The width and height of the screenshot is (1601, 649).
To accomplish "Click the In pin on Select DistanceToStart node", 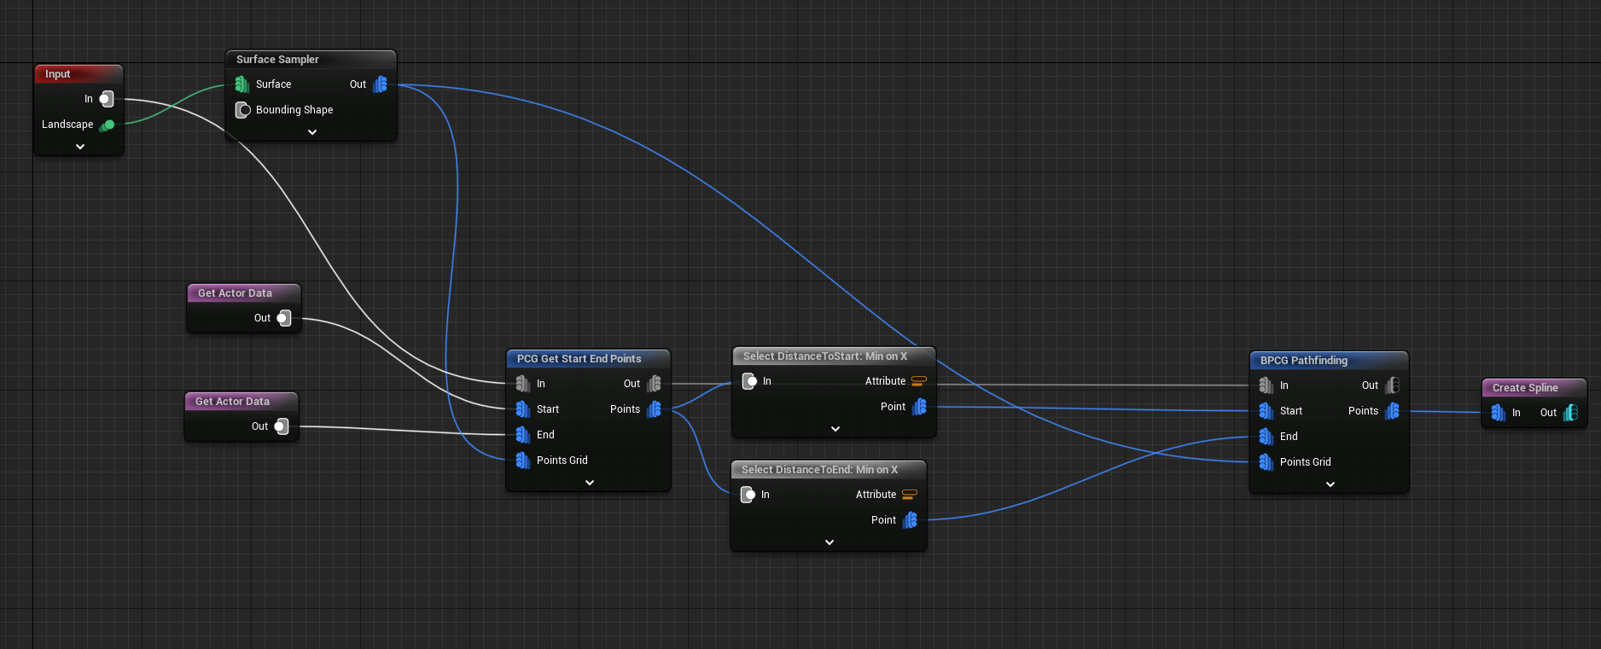I will pyautogui.click(x=749, y=381).
